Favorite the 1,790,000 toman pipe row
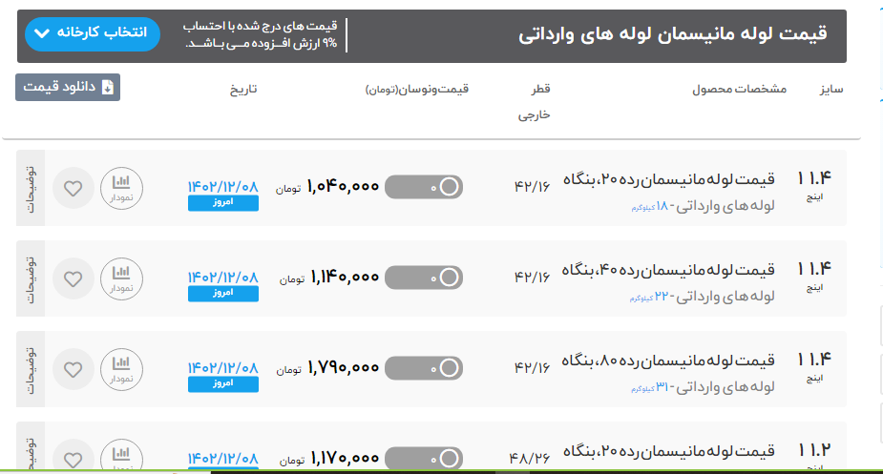 coord(74,369)
